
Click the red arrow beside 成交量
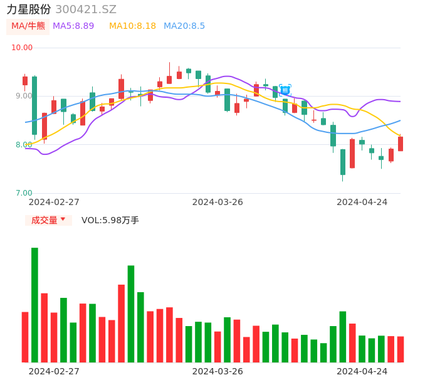click(63, 219)
